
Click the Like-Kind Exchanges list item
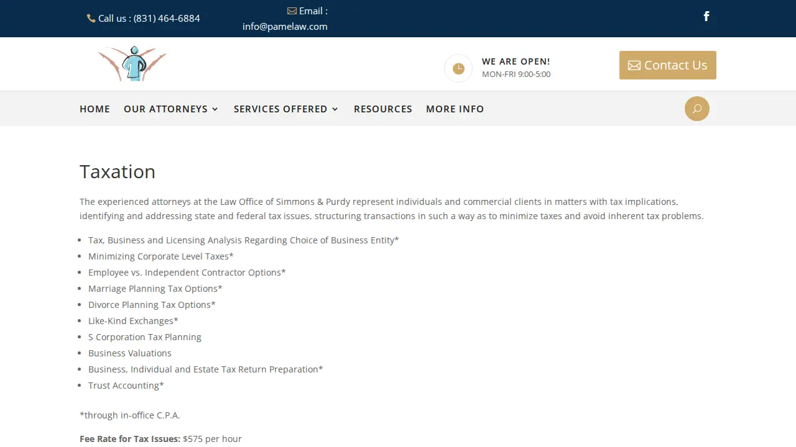tap(133, 321)
